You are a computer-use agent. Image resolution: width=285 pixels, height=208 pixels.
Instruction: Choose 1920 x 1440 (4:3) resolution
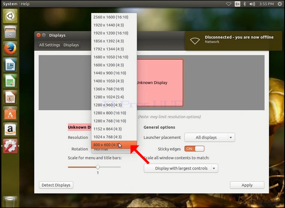114,25
